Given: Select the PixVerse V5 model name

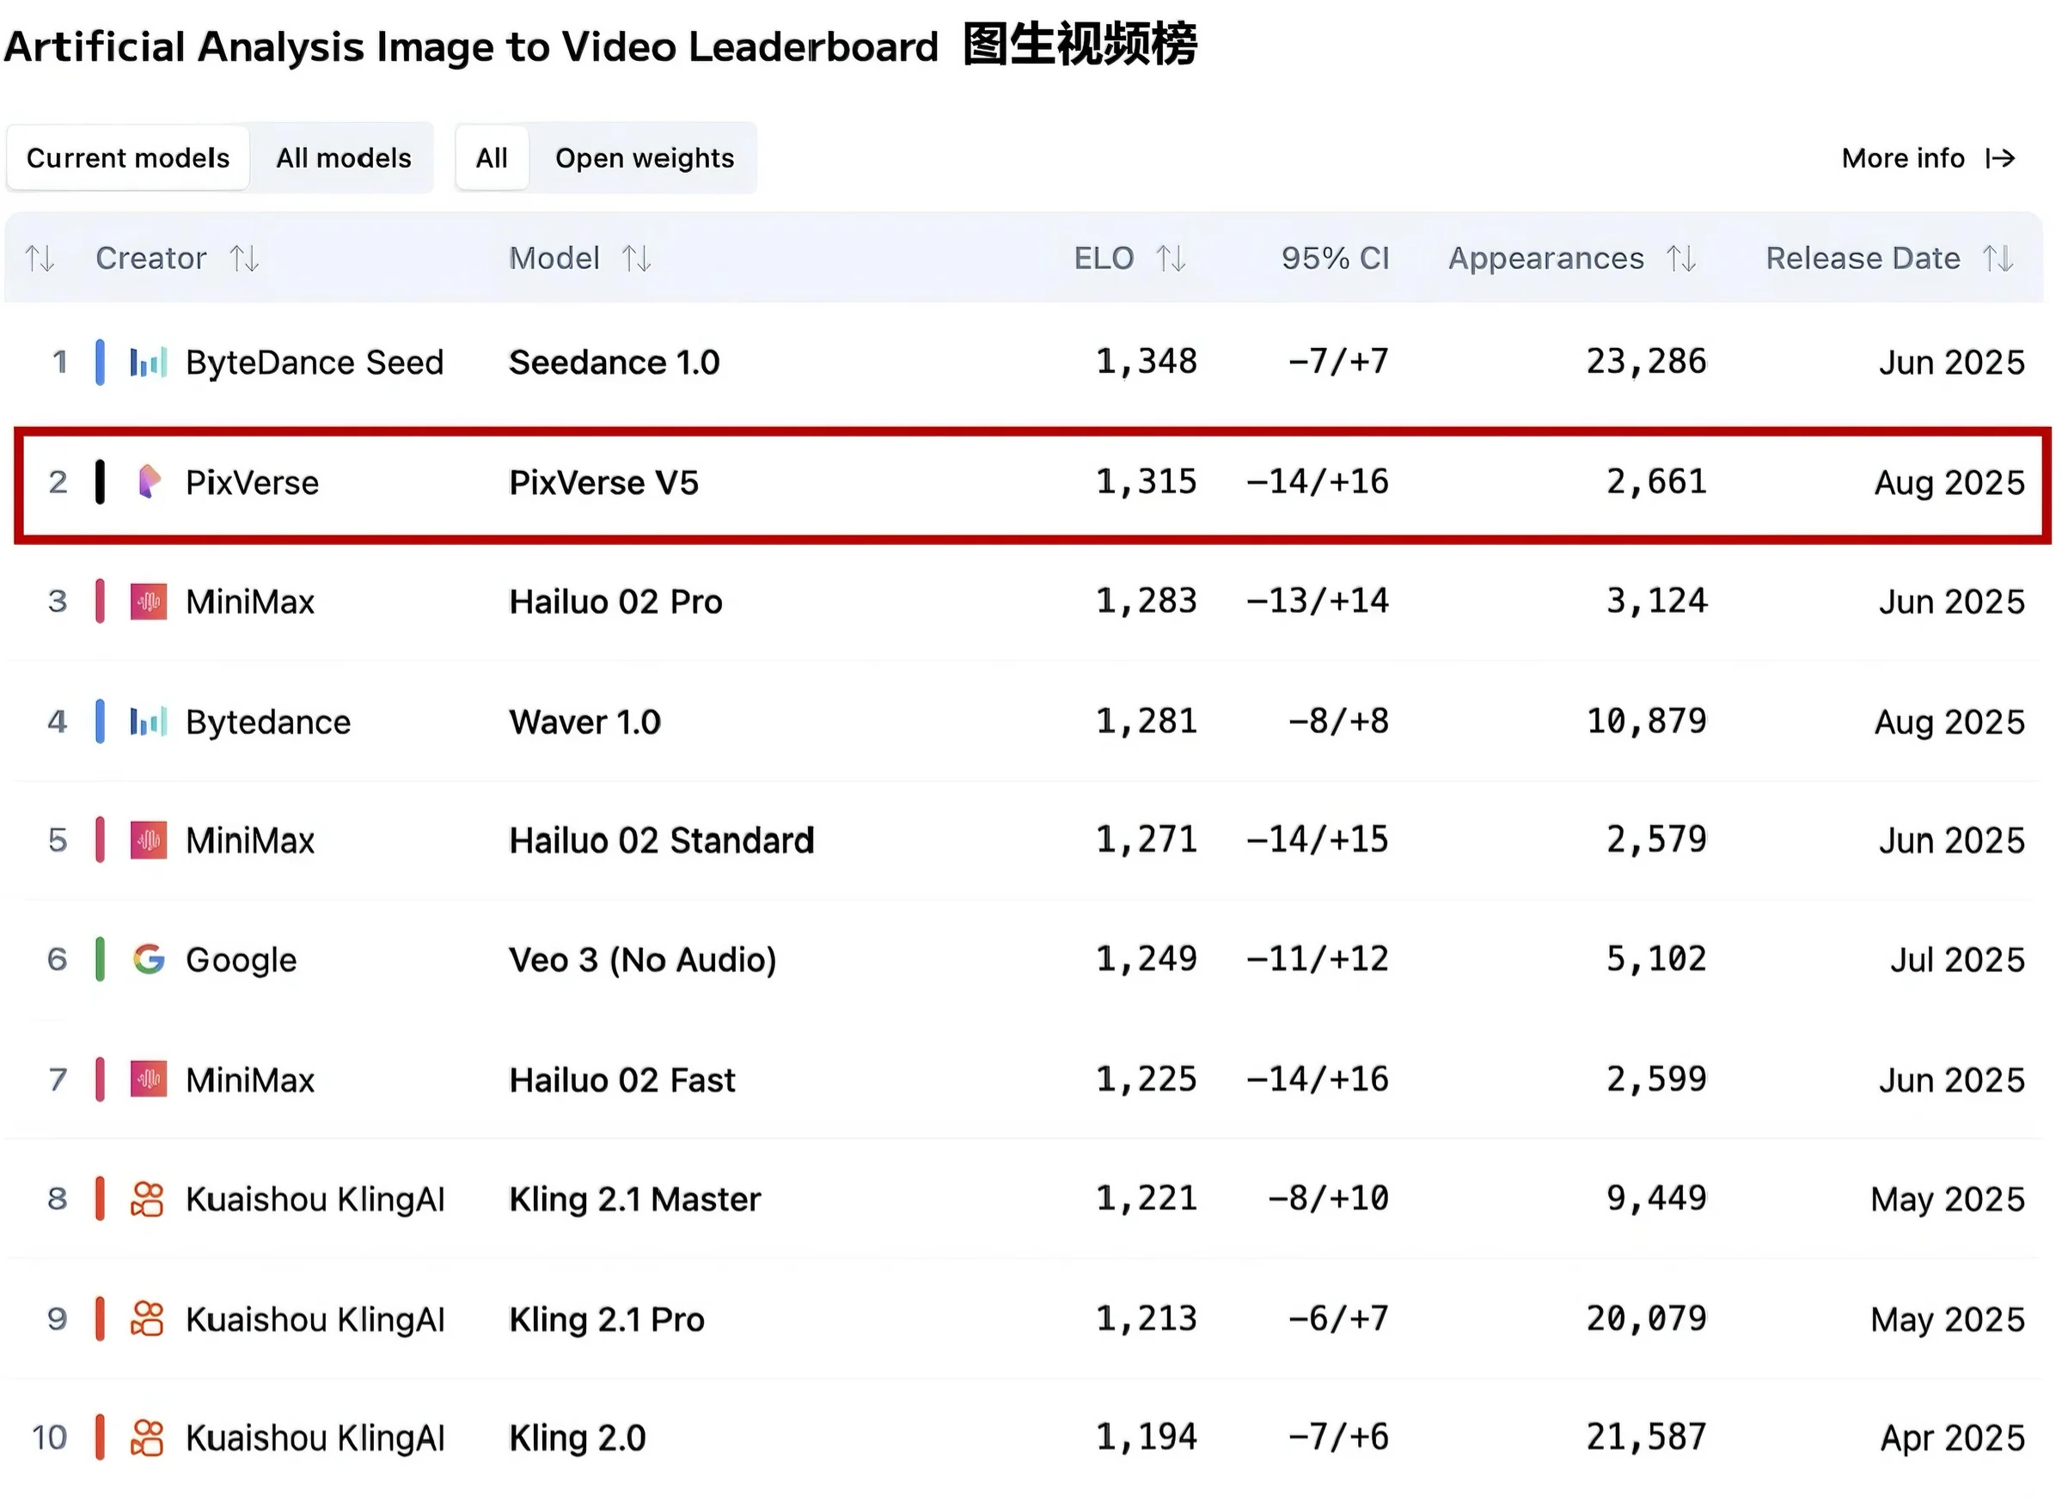Looking at the screenshot, I should pyautogui.click(x=603, y=482).
